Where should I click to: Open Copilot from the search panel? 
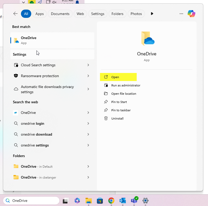pyautogui.click(x=191, y=14)
